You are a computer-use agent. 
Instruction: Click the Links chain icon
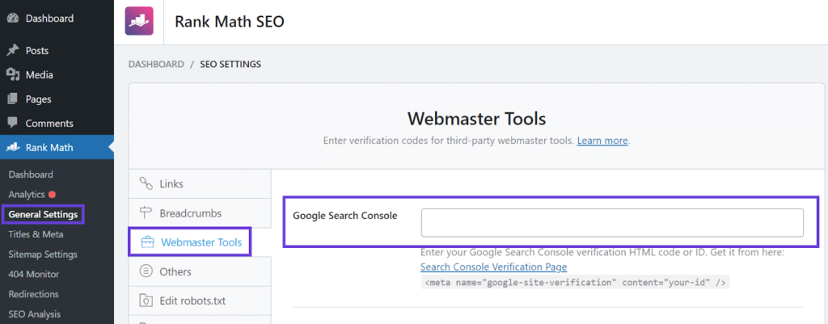146,183
